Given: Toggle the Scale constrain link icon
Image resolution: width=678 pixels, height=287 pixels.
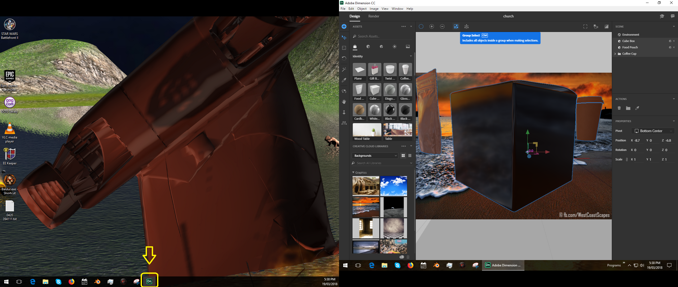Looking at the screenshot, I should coord(627,159).
